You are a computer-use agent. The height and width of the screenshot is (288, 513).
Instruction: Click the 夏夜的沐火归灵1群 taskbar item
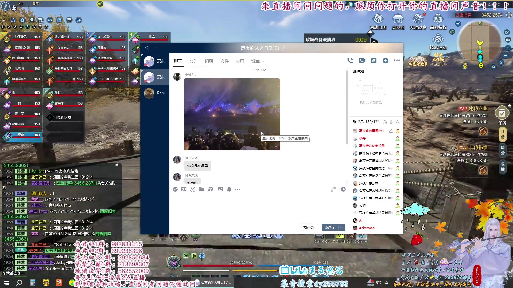tap(213, 282)
